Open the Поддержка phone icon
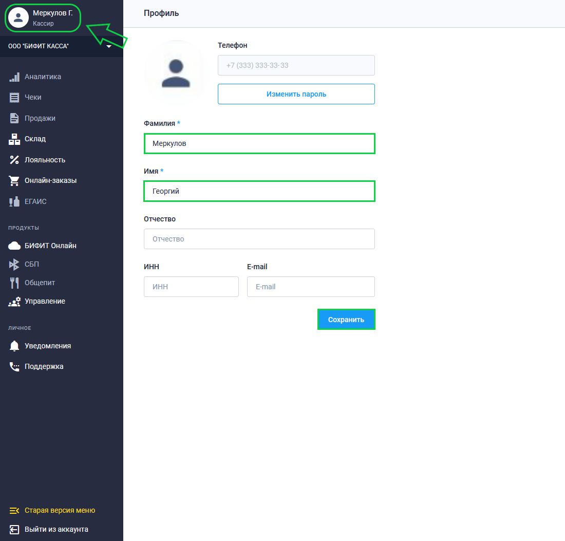This screenshot has width=565, height=541. coord(14,366)
